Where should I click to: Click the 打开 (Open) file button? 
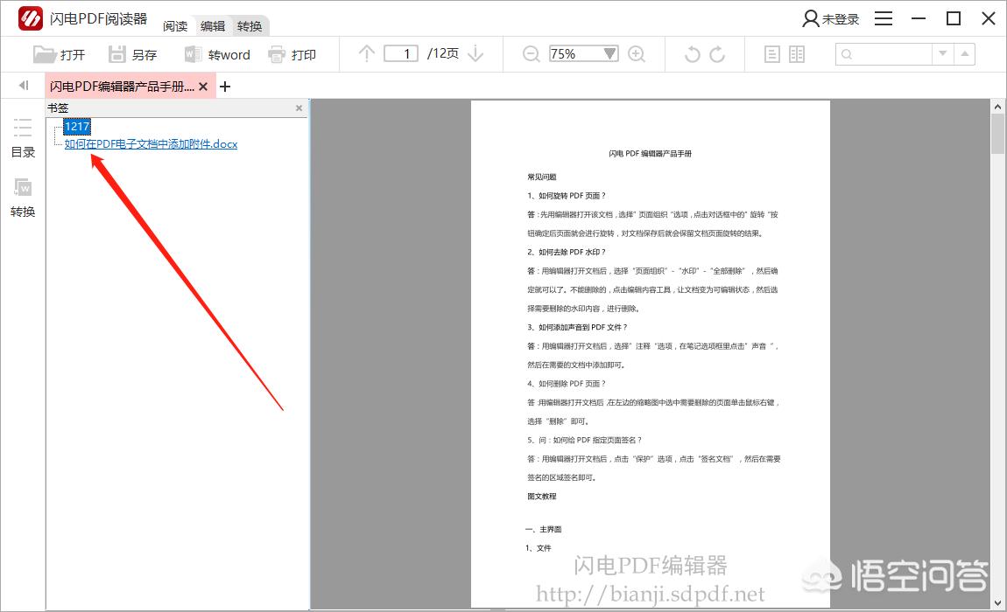tap(59, 54)
